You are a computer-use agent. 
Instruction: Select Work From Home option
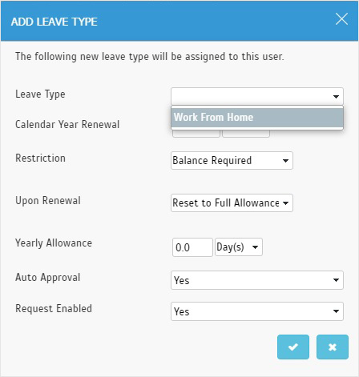point(257,118)
